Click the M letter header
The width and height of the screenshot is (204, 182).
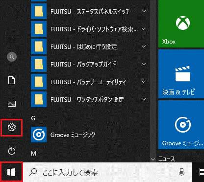33,154
